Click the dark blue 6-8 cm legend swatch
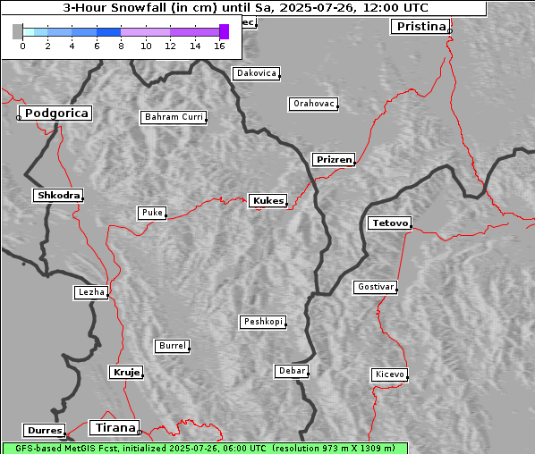 pos(109,32)
